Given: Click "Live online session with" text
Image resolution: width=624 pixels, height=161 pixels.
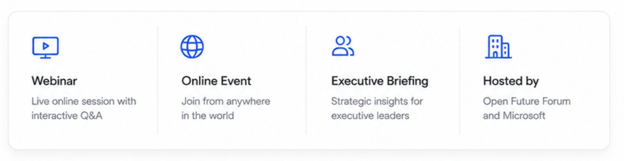Looking at the screenshot, I should [x=84, y=101].
